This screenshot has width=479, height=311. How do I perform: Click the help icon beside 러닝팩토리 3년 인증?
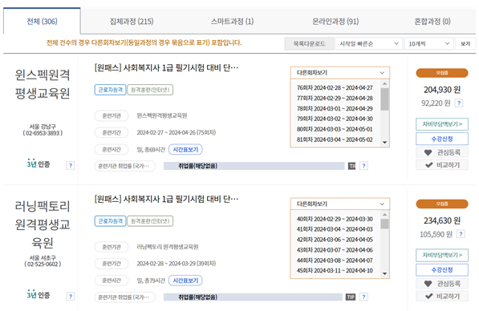(71, 297)
